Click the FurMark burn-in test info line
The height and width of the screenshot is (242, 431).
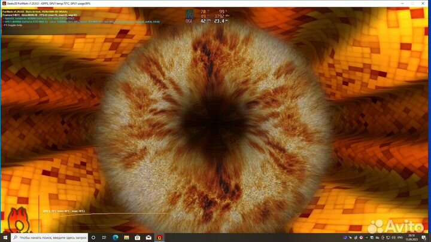(35, 12)
